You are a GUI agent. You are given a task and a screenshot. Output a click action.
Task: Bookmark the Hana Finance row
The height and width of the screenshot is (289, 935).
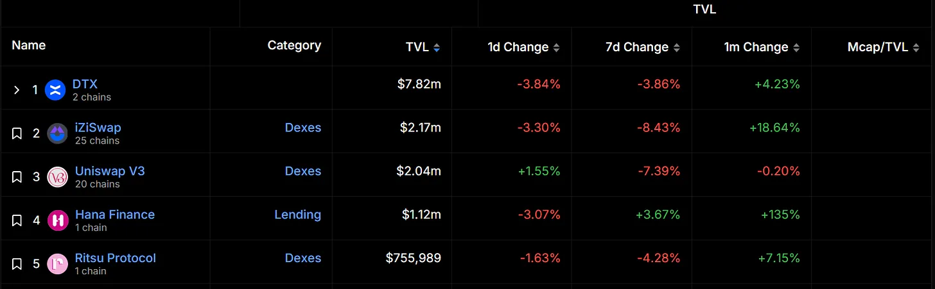[17, 220]
